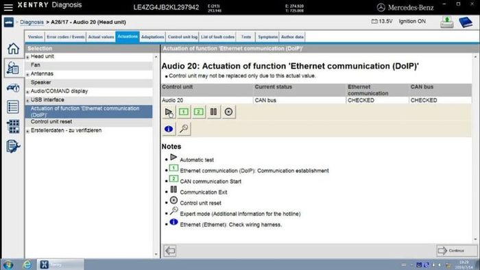Expand the USB interface tree node

(x=27, y=100)
